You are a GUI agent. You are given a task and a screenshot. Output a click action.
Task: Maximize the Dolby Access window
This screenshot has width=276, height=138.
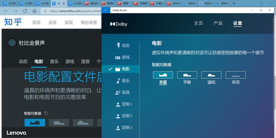(x=261, y=10)
